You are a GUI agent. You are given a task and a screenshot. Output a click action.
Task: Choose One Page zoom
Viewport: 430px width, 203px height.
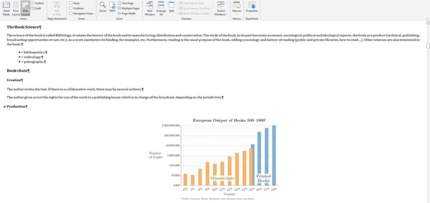[126, 3]
